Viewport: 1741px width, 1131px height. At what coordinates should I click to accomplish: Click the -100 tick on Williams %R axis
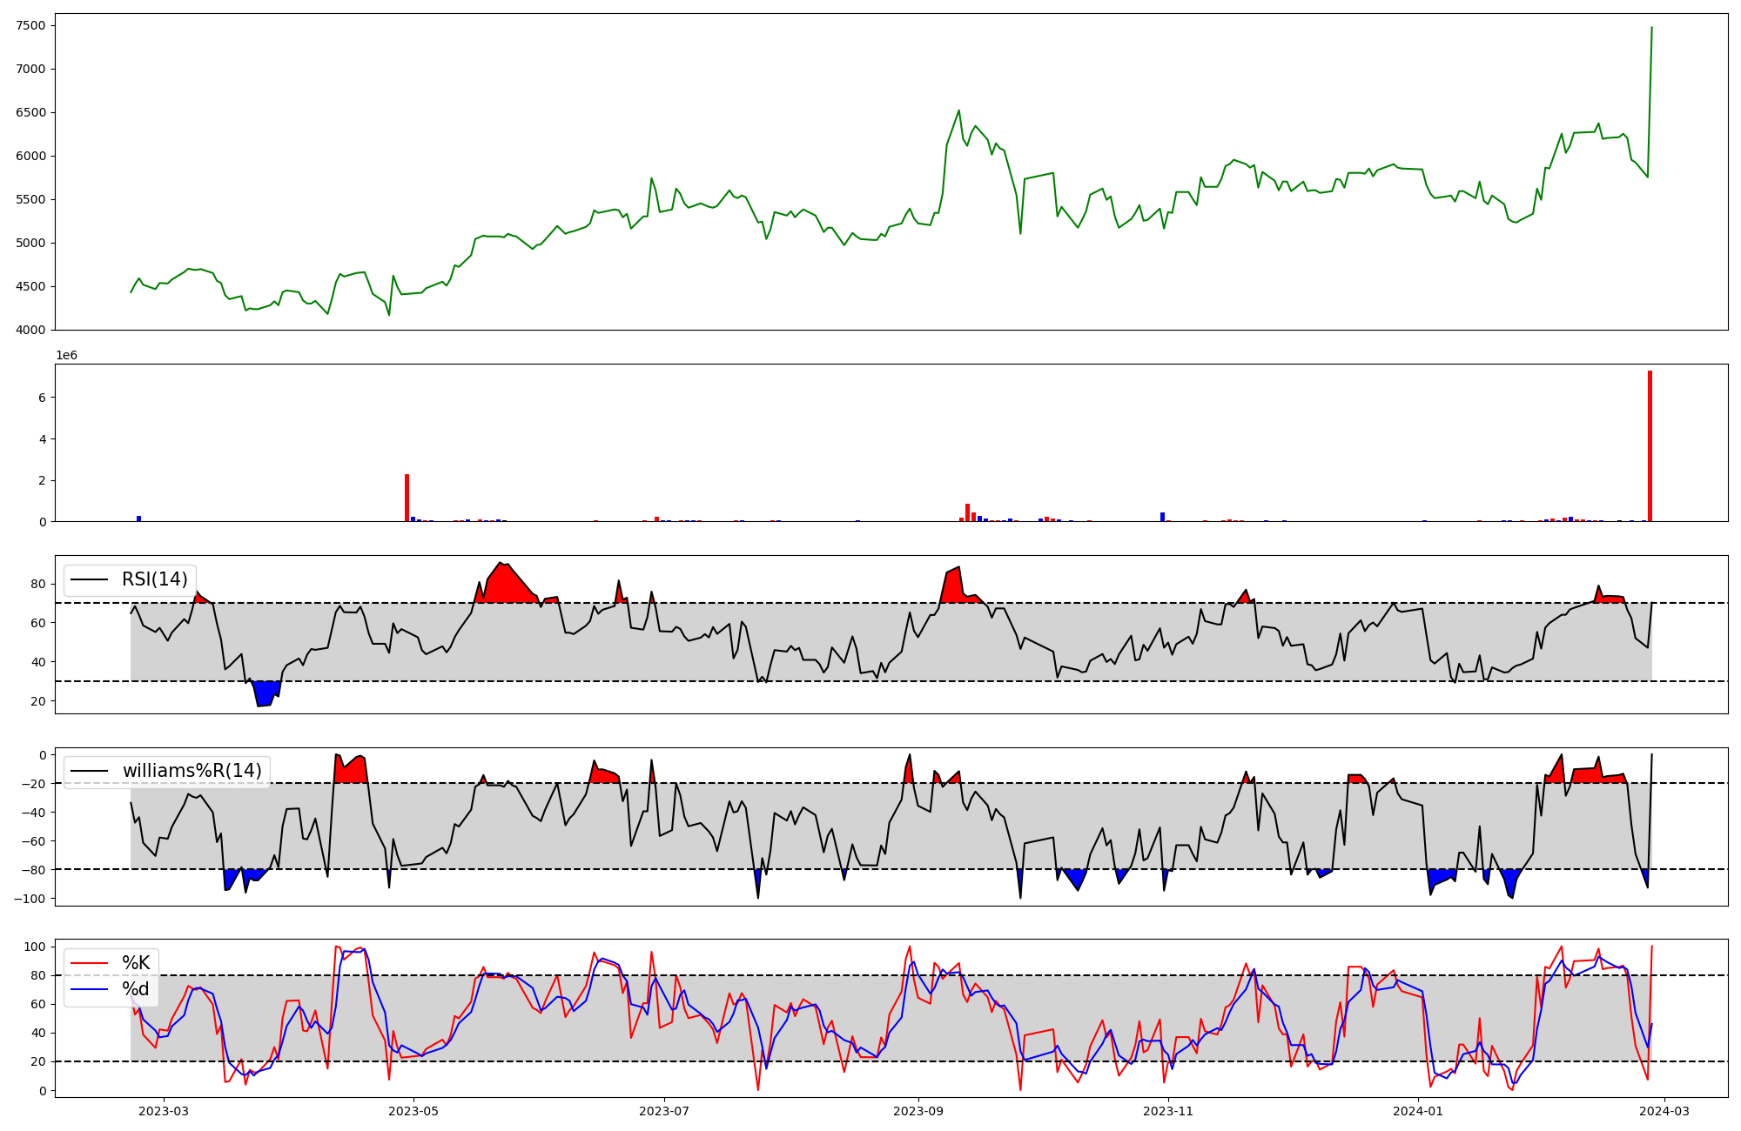coord(29,899)
